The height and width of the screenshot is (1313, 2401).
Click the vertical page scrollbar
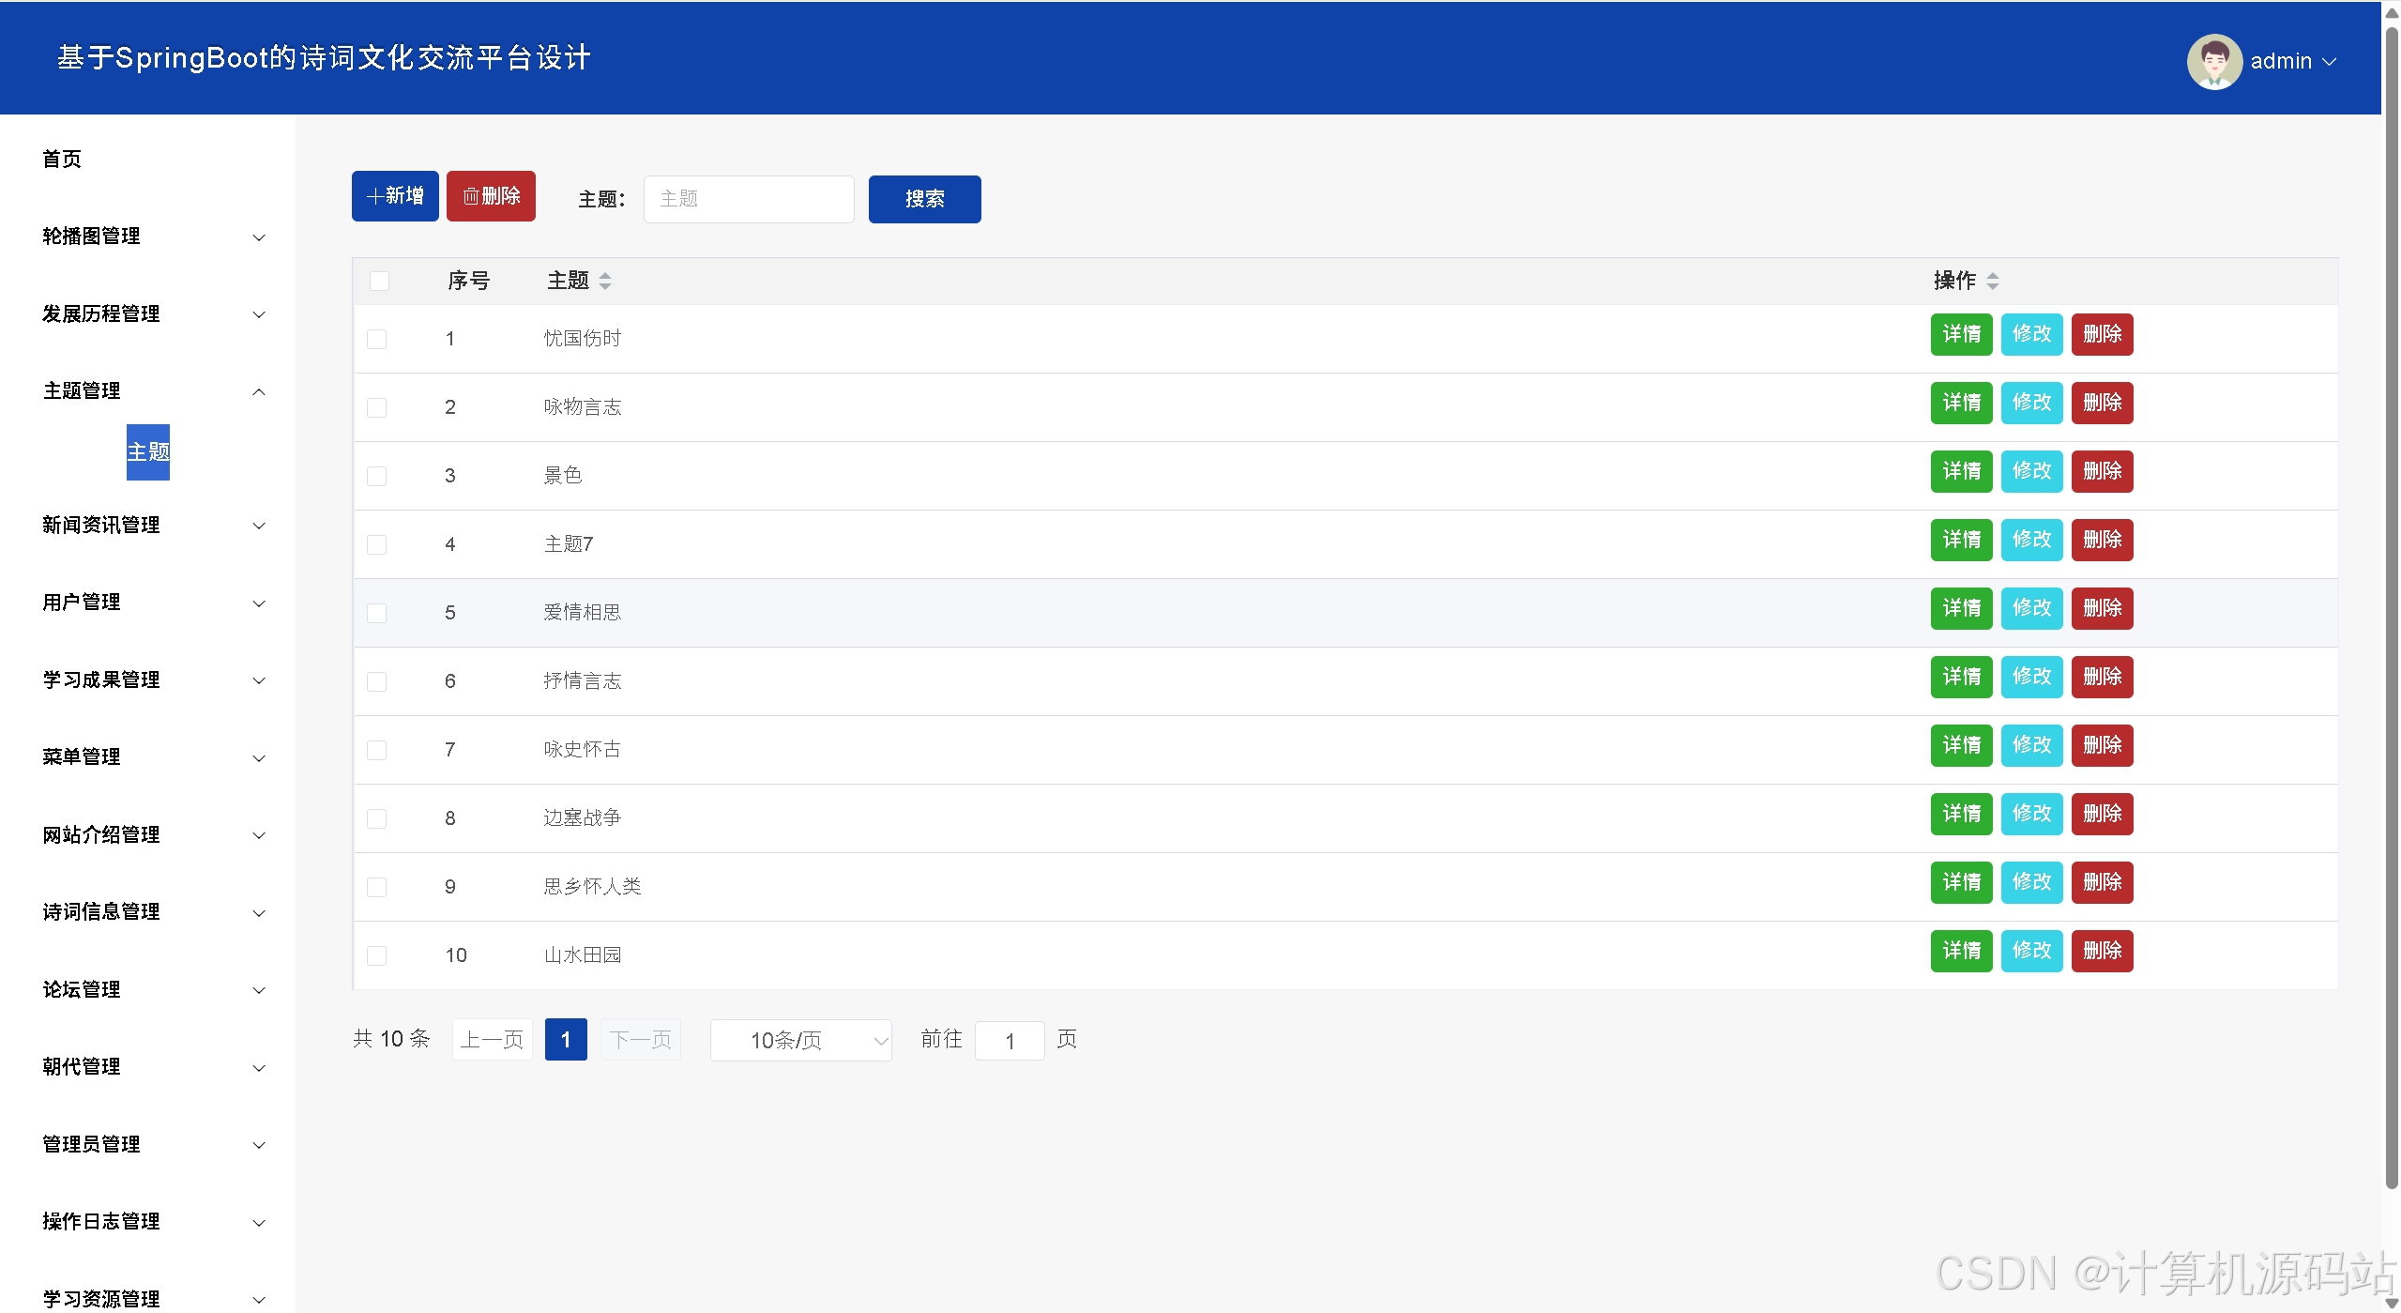tap(2392, 610)
